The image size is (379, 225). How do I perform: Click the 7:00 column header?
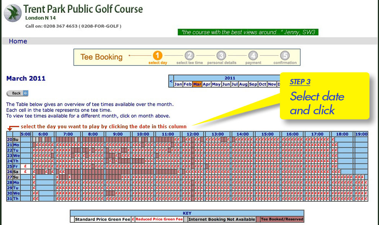68,134
